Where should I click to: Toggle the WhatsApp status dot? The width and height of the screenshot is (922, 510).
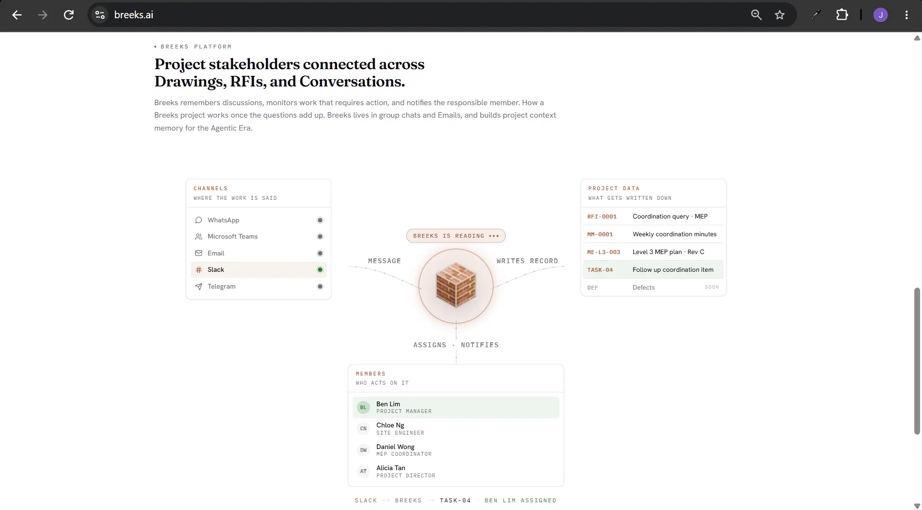click(320, 220)
